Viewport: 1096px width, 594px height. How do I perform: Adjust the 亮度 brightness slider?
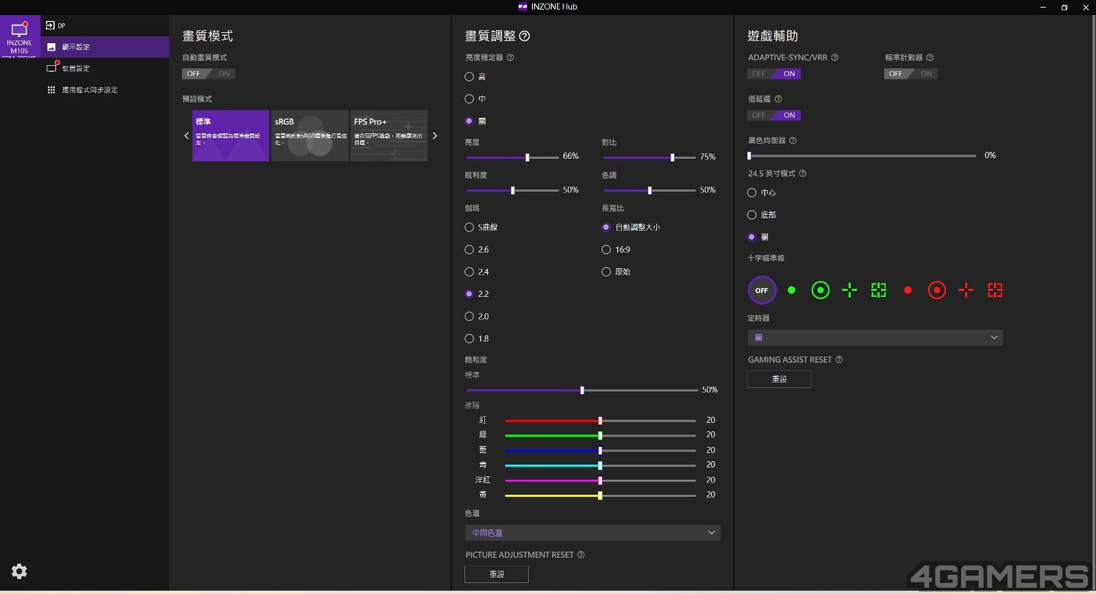click(x=512, y=157)
